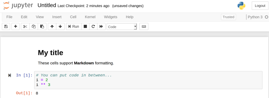Screen dimensions: 269x98
Task: Click the Logout button
Action: click(x=260, y=6)
